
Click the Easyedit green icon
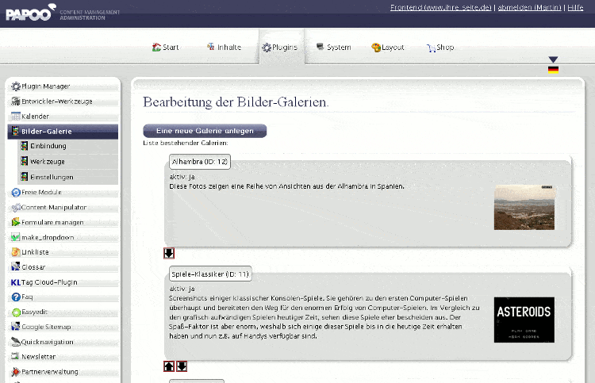click(x=16, y=312)
